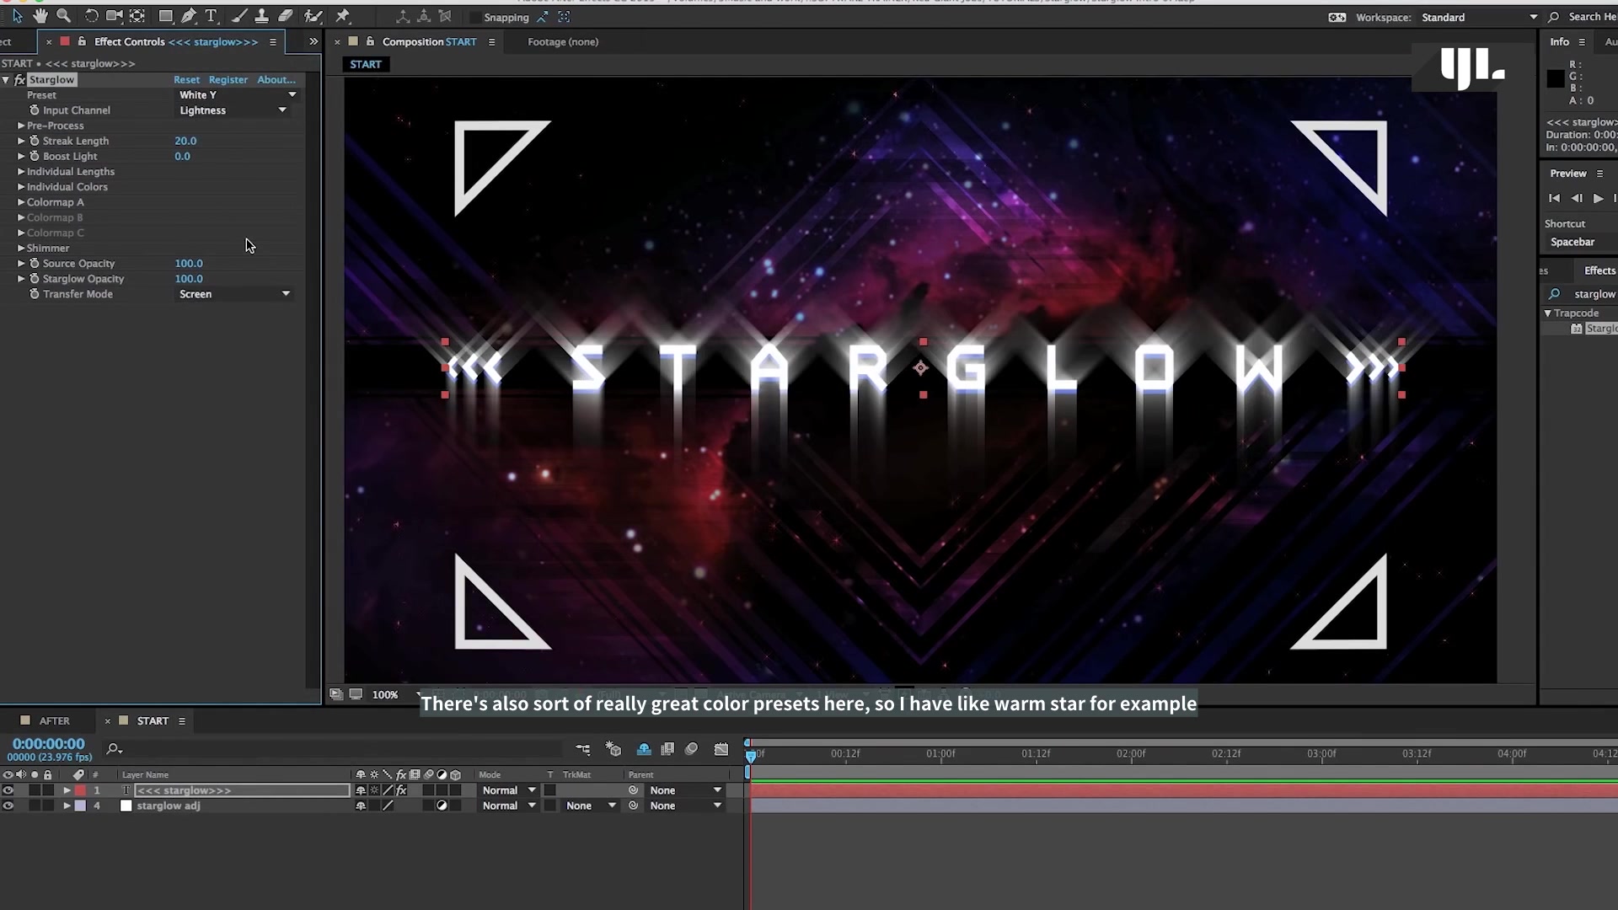This screenshot has width=1618, height=910.
Task: Expand the Individual Lengths section
Action: pyautogui.click(x=20, y=171)
